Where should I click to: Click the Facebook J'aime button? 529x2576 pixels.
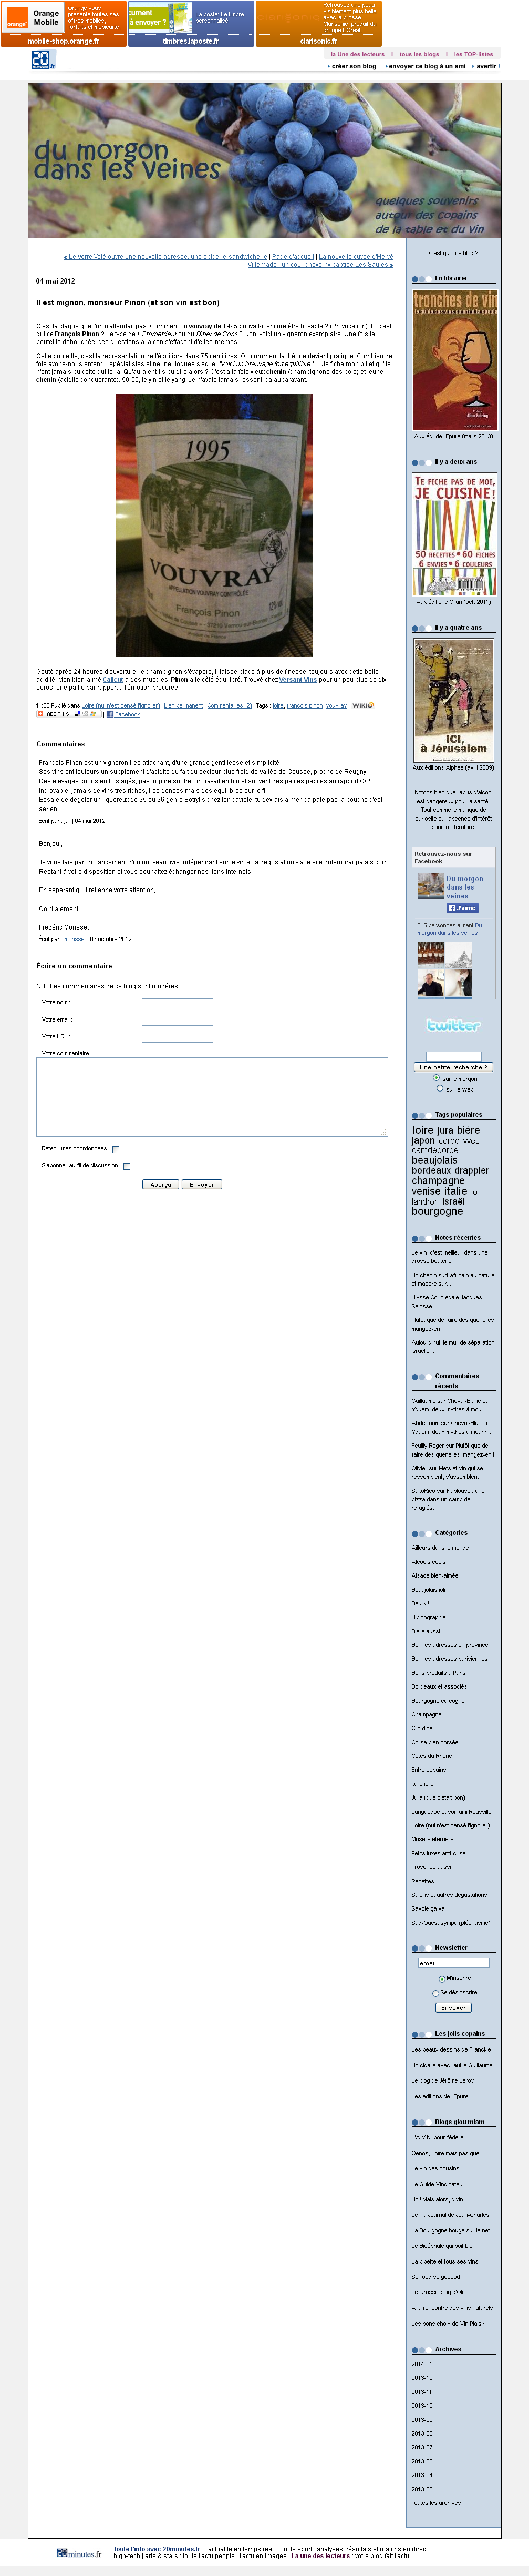[462, 908]
